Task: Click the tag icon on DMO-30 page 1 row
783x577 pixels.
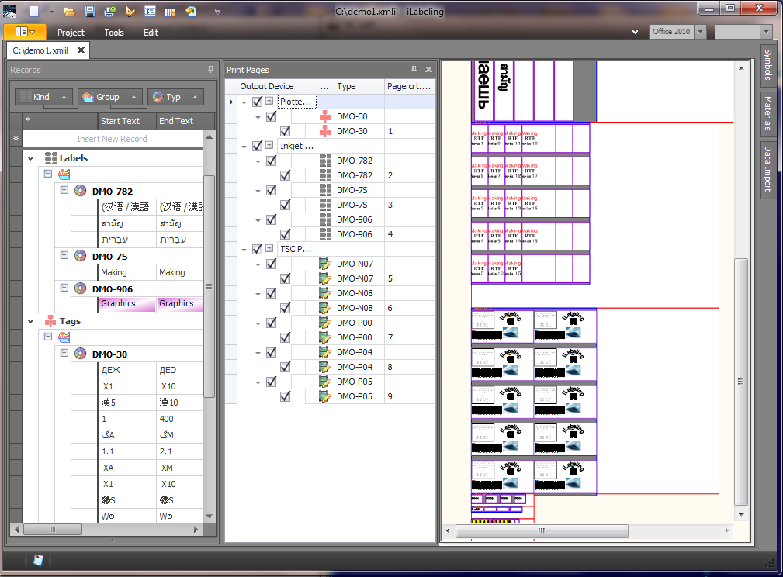Action: (x=325, y=131)
